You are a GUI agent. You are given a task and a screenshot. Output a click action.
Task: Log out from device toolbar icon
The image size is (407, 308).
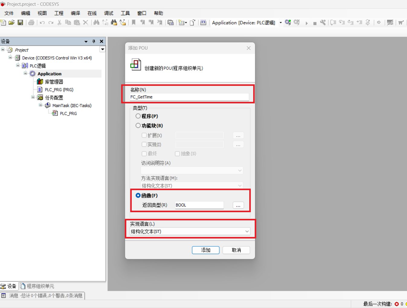pos(297,22)
